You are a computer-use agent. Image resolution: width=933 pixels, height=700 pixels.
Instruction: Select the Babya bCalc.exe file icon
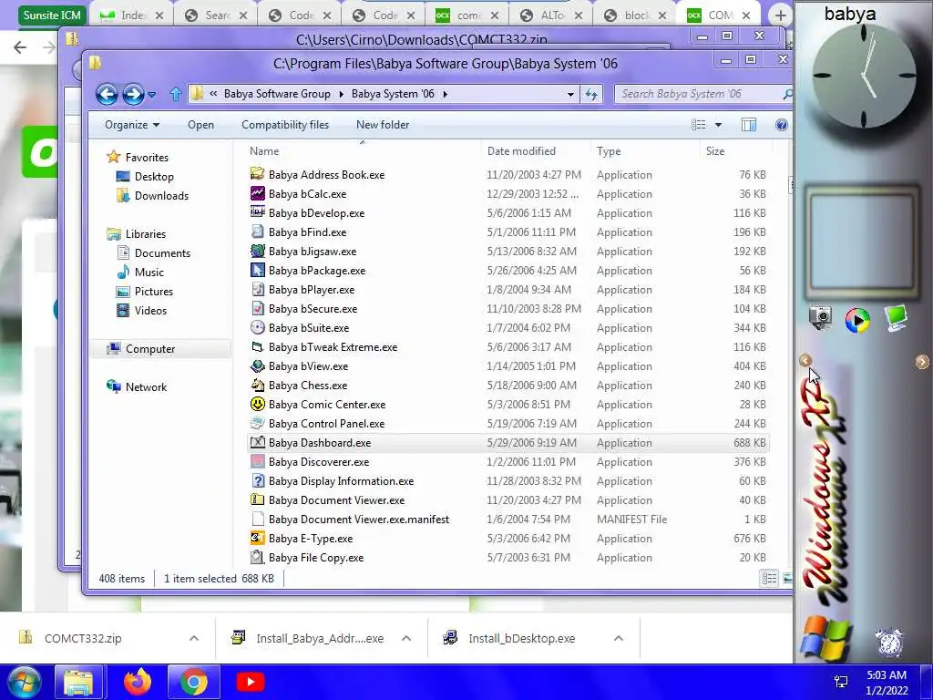coord(257,193)
